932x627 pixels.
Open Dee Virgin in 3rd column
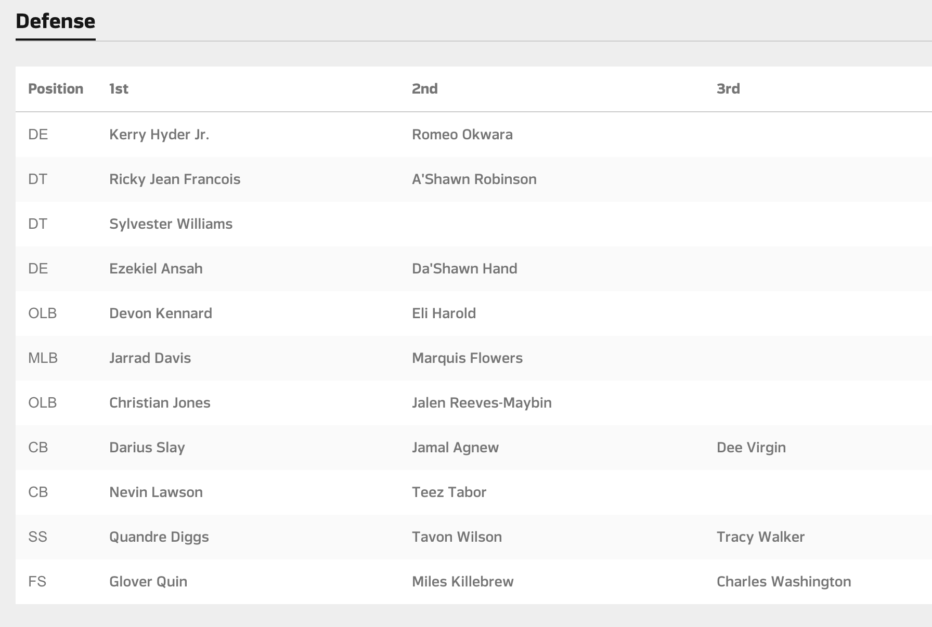point(750,448)
